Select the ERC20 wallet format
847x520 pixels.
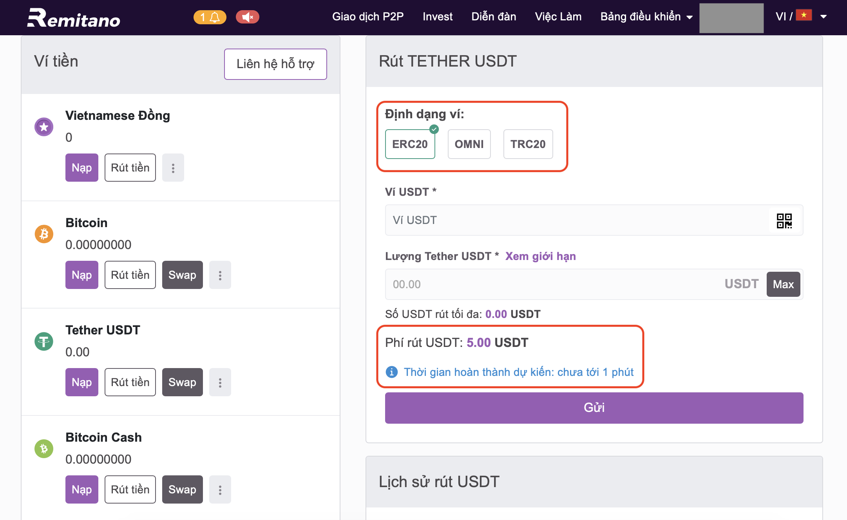(410, 144)
